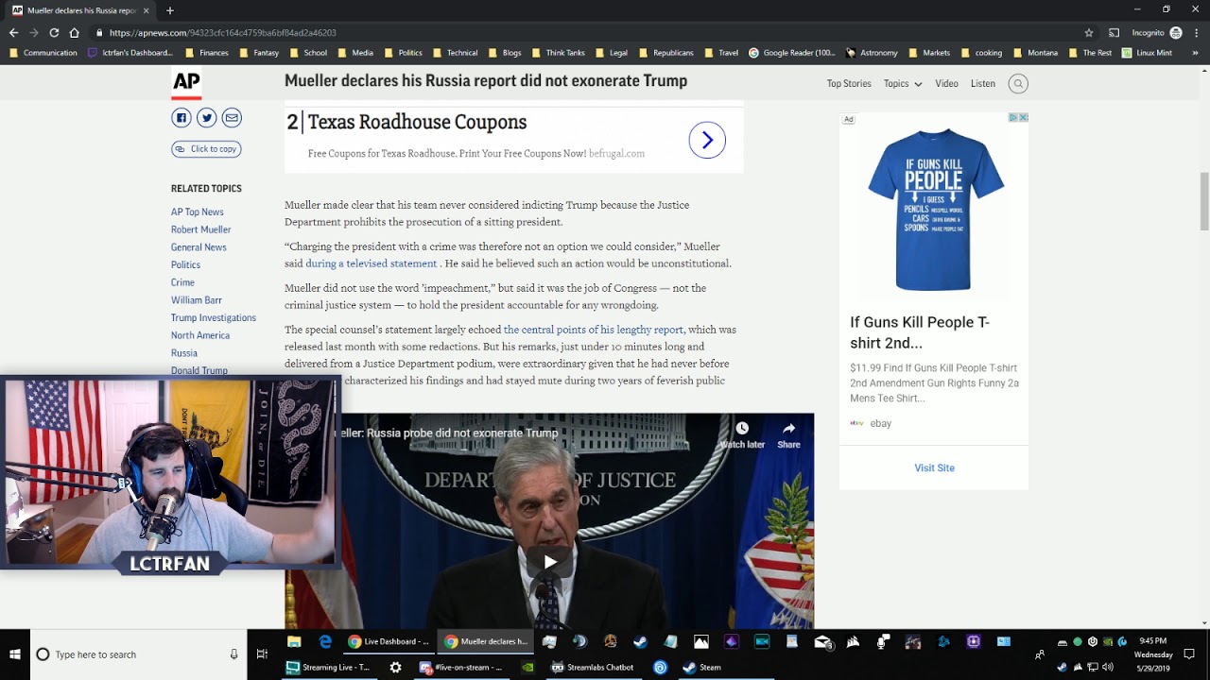Open Chrome's three-dot menu

(x=1196, y=32)
